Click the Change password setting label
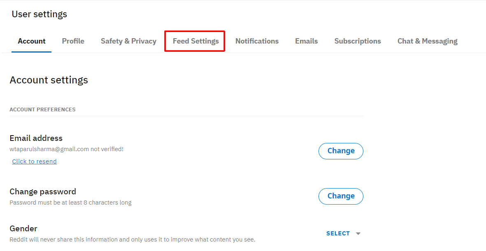 pyautogui.click(x=43, y=191)
